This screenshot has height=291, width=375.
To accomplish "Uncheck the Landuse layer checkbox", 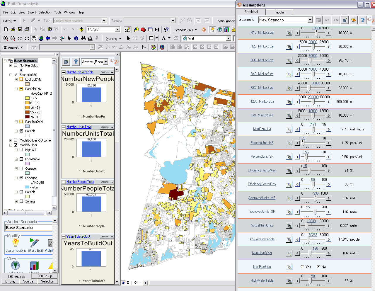I will (21, 178).
